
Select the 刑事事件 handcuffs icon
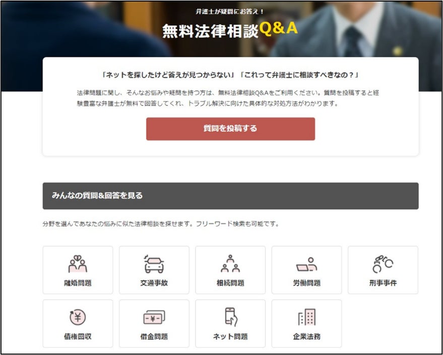coord(383,264)
